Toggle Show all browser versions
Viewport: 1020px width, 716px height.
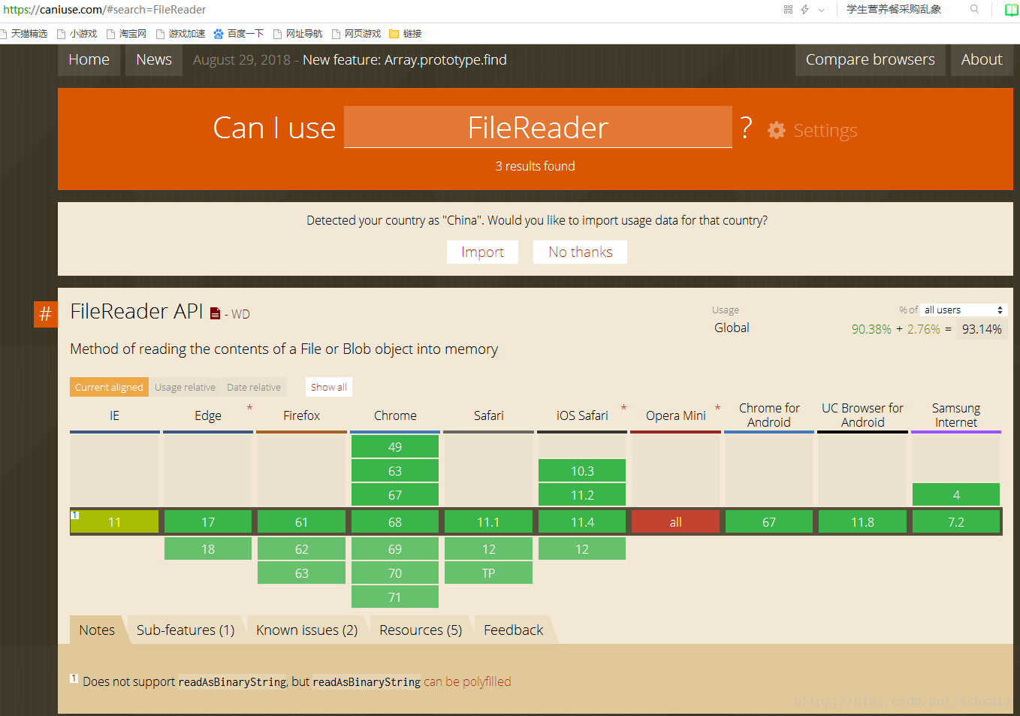click(329, 387)
